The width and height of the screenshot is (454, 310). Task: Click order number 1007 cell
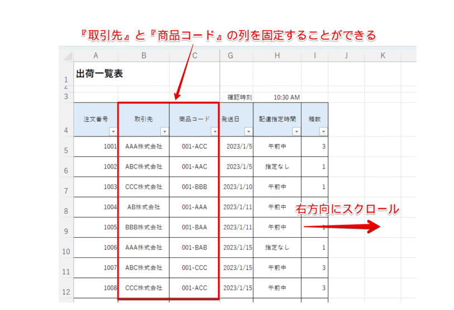[96, 267]
